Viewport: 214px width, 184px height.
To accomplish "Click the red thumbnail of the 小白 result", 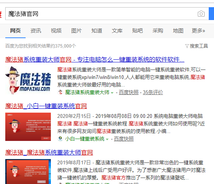I will 28,127.
